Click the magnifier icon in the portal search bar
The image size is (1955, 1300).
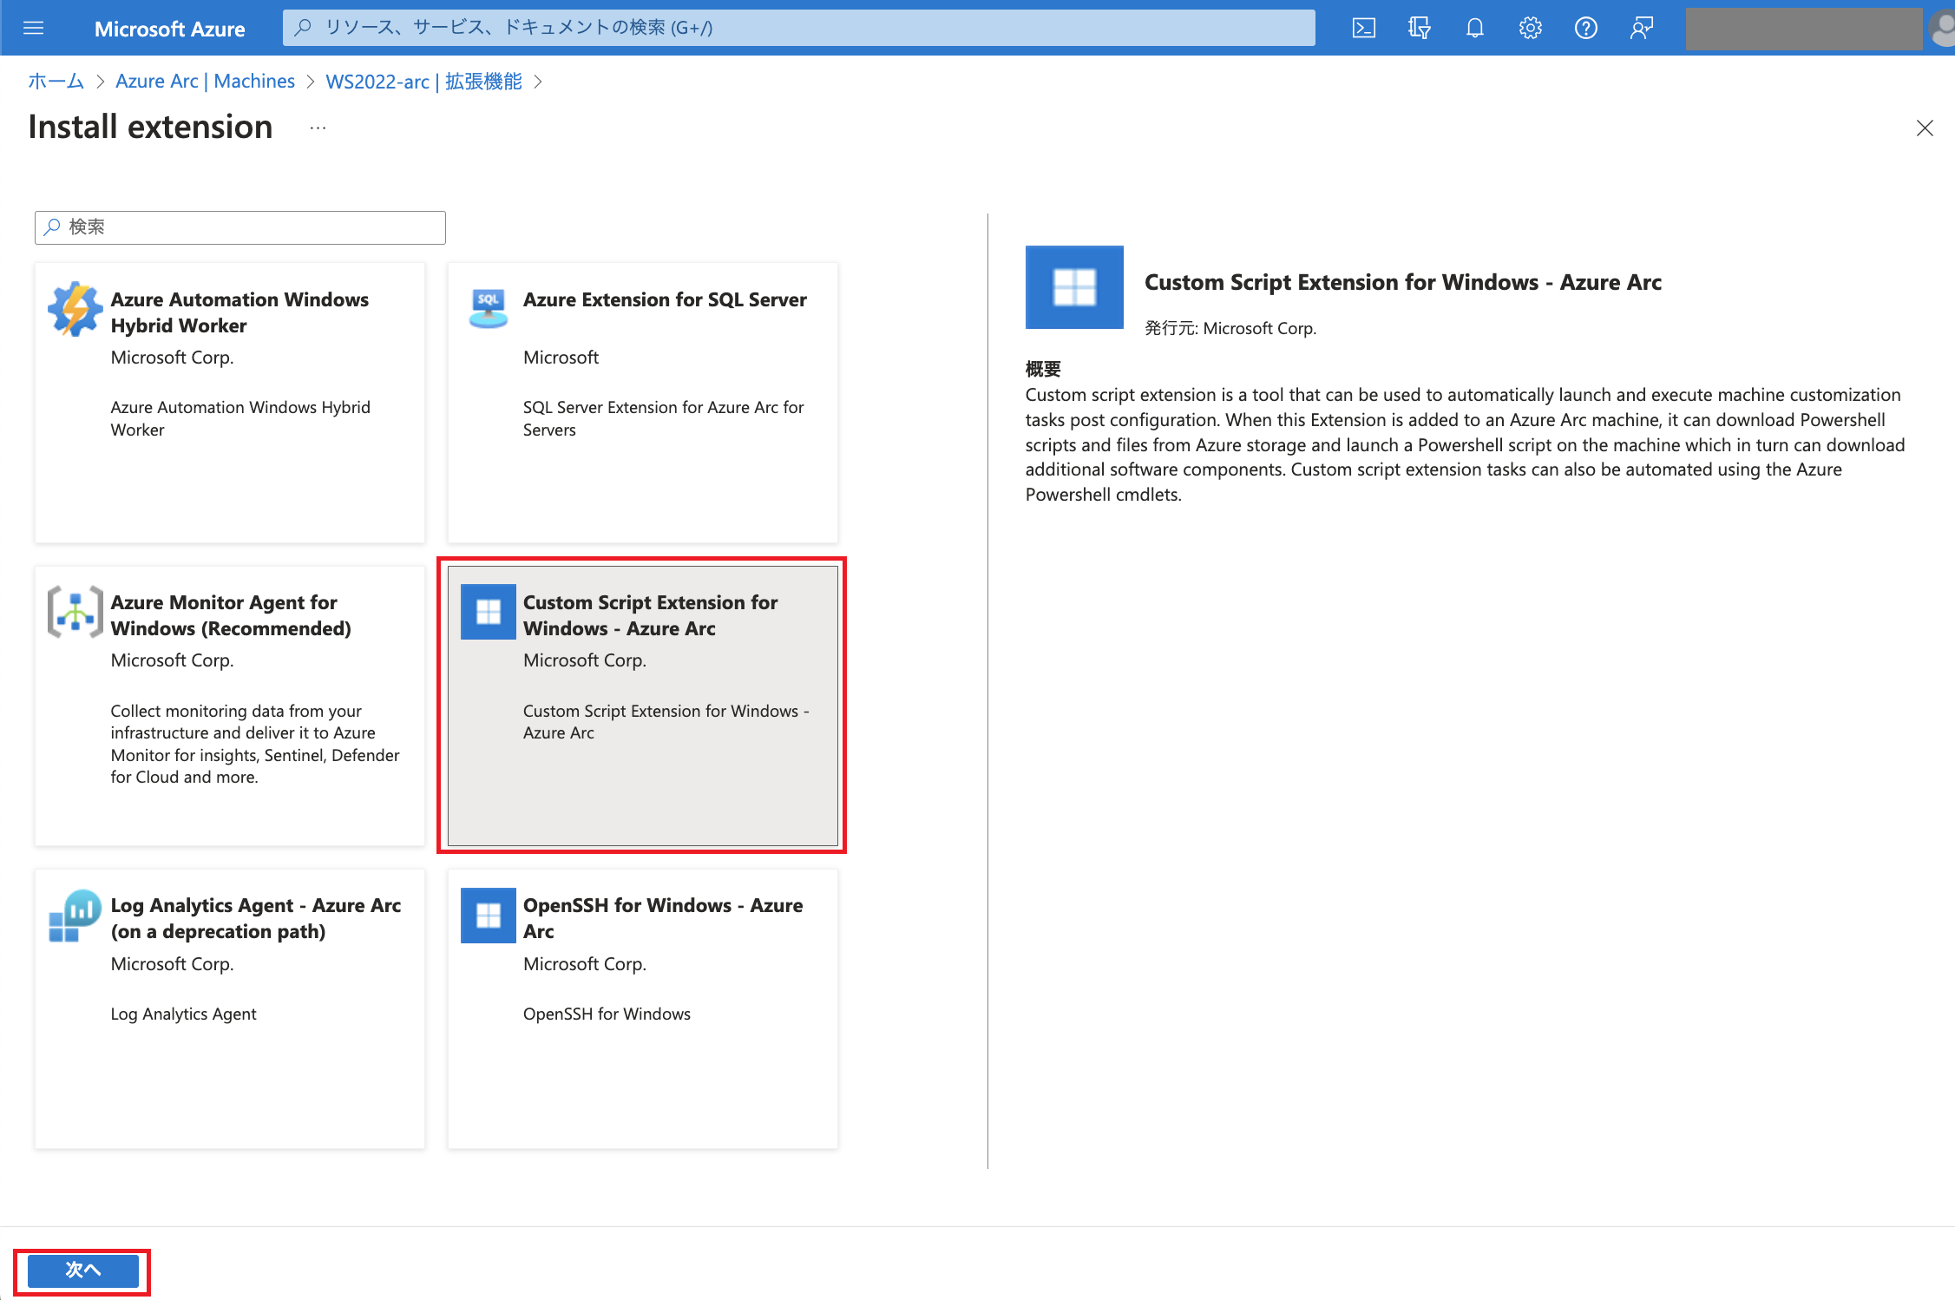click(303, 28)
